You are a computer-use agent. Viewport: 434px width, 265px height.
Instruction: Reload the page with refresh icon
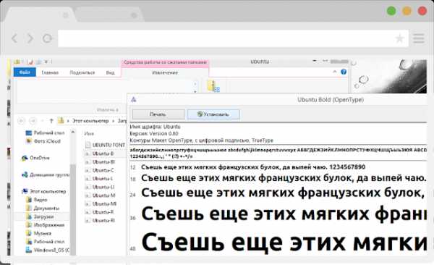point(47,38)
